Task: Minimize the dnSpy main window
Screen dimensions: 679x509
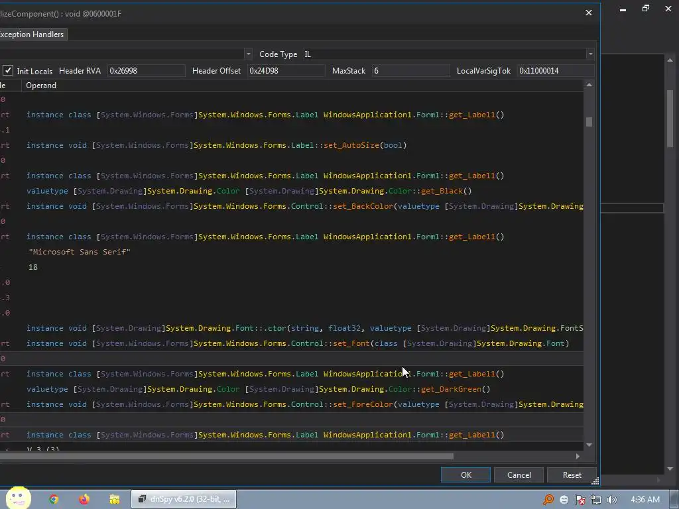Action: coord(623,9)
